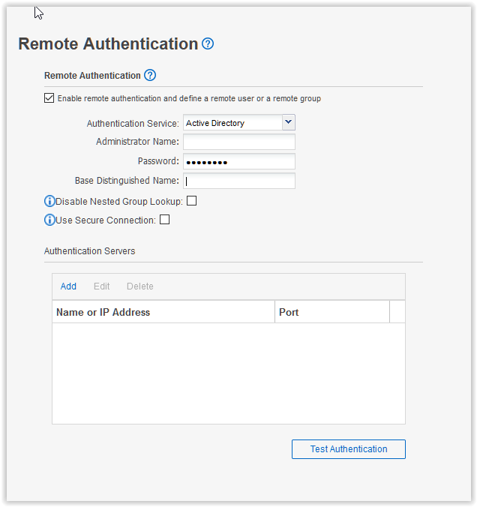Image resolution: width=477 pixels, height=507 pixels.
Task: Enable the Use Secure Connection checkbox
Action: 165,220
